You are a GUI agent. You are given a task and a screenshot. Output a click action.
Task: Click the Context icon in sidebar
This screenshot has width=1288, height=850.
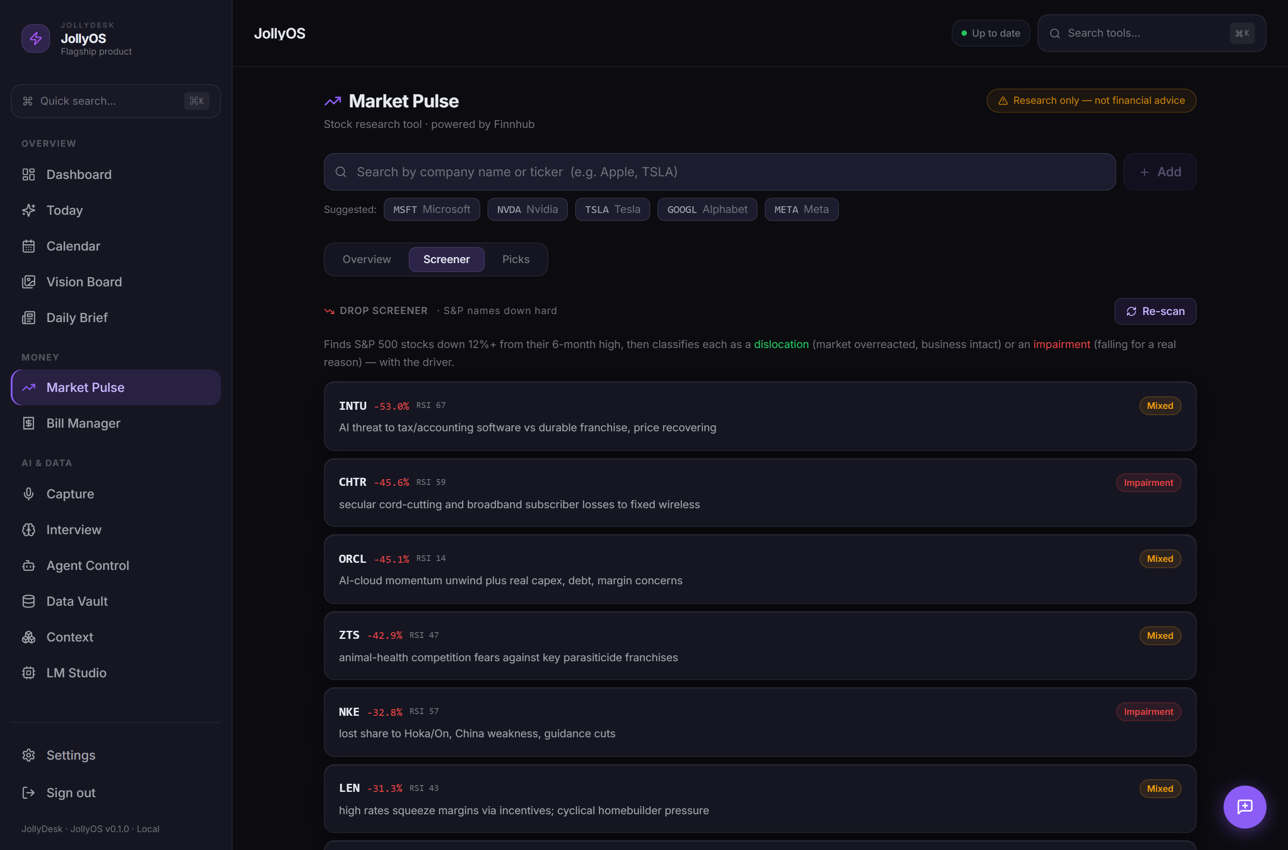[29, 637]
